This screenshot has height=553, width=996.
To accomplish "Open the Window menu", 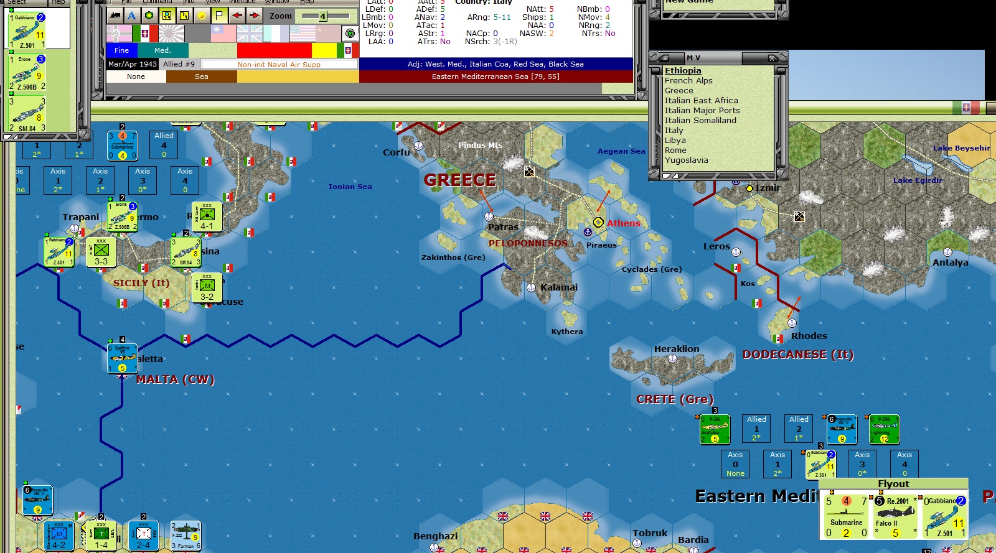I will coord(278,2).
